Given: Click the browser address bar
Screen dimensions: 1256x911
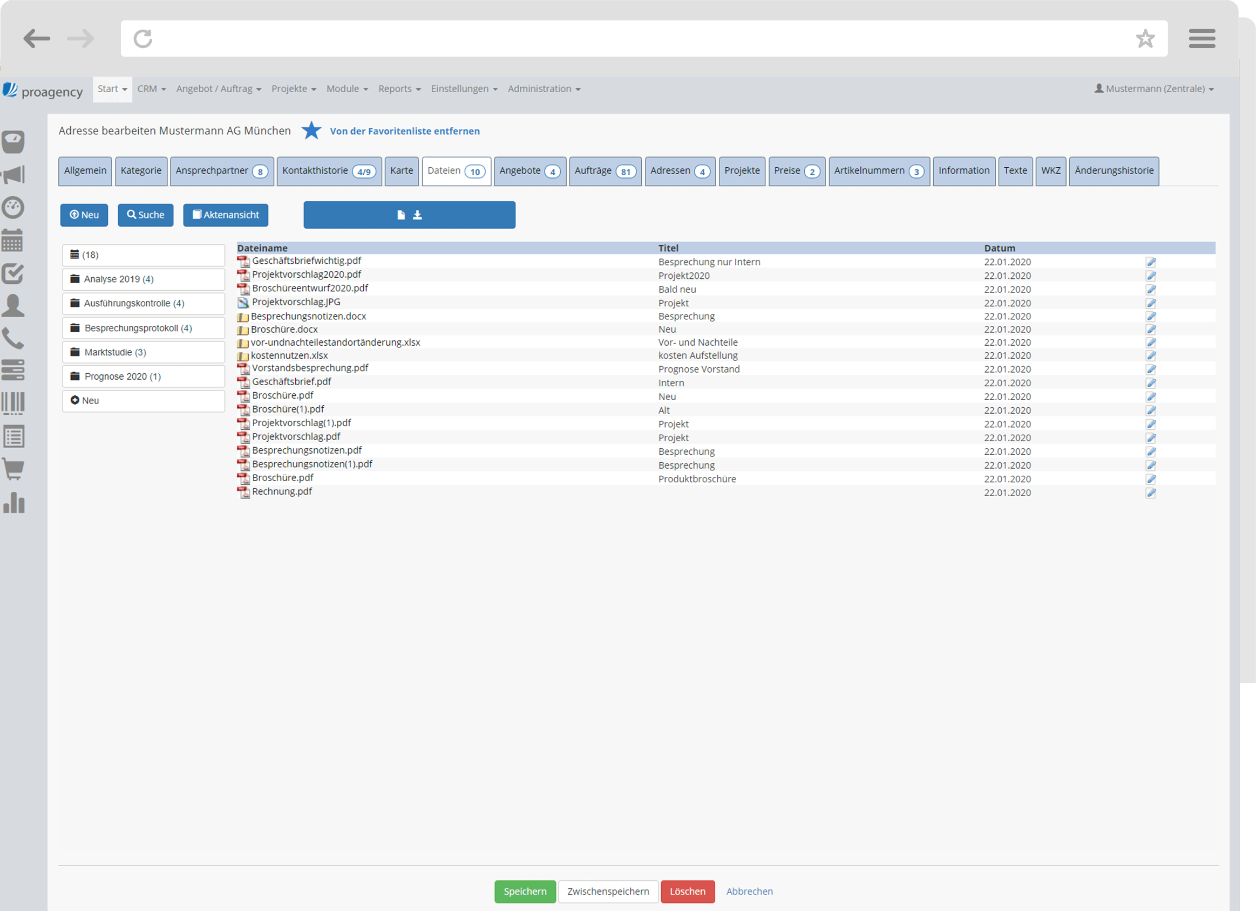Looking at the screenshot, I should pyautogui.click(x=642, y=39).
